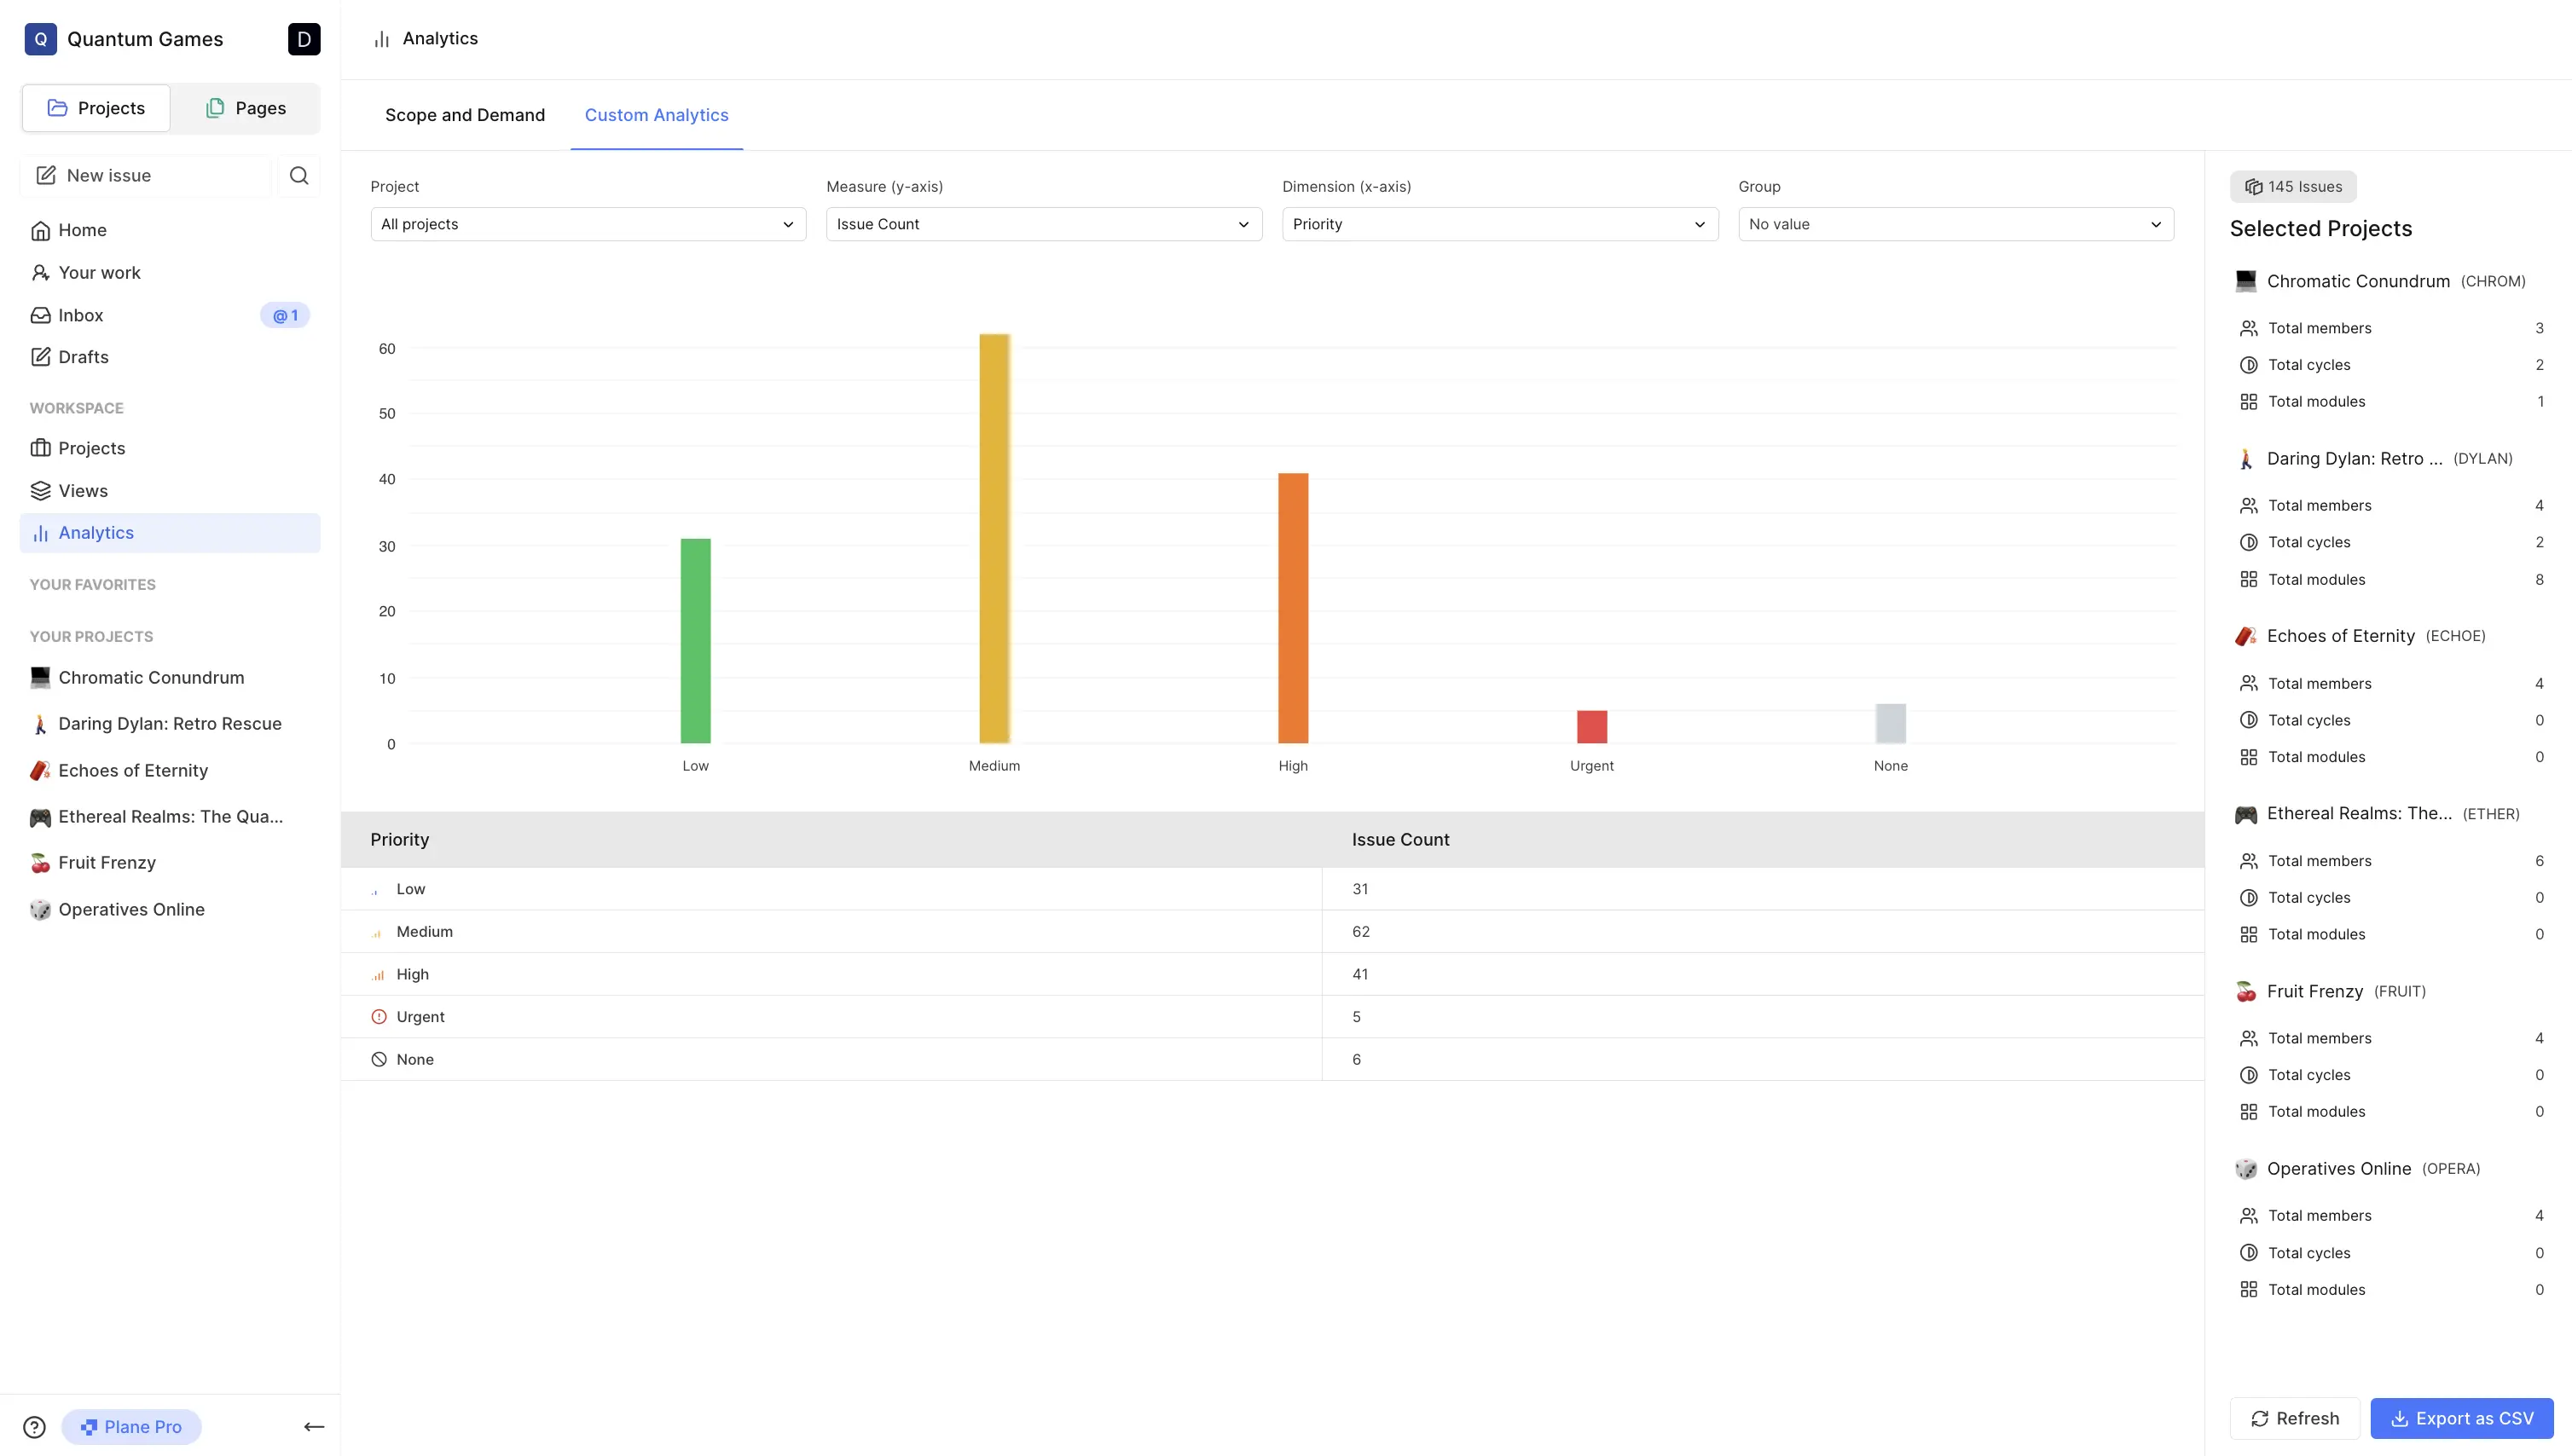Click the Plane Pro icon in bottom left
The width and height of the screenshot is (2572, 1456).
(x=90, y=1426)
